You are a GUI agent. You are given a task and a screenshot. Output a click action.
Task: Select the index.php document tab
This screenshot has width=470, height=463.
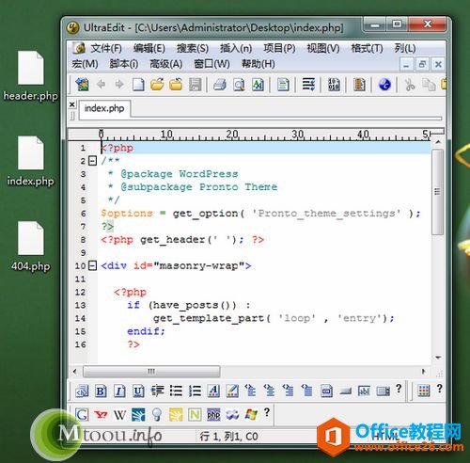[x=104, y=108]
